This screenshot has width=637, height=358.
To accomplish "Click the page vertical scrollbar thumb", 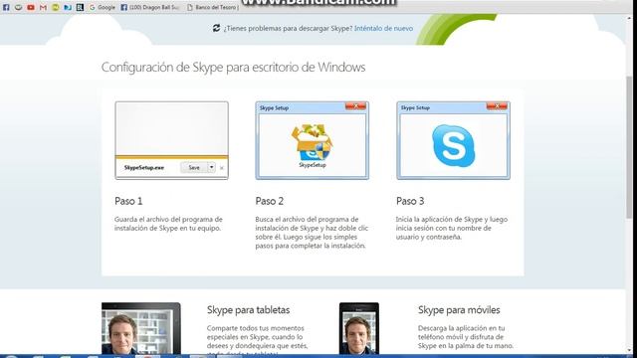I will click(629, 148).
